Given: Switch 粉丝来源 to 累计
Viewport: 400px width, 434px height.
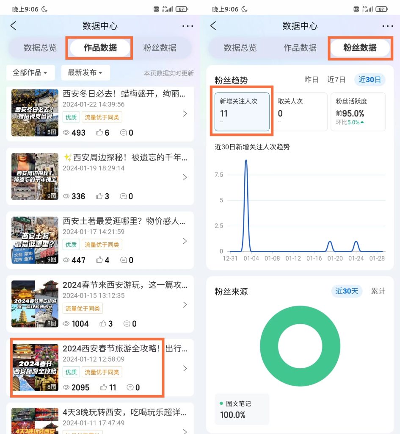Looking at the screenshot, I should click(x=378, y=291).
